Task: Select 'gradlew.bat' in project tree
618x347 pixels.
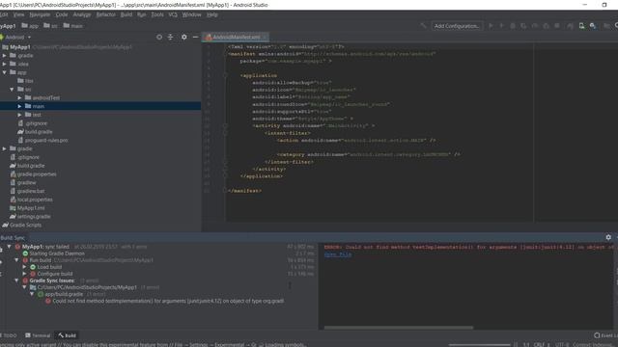Action: pyautogui.click(x=31, y=191)
